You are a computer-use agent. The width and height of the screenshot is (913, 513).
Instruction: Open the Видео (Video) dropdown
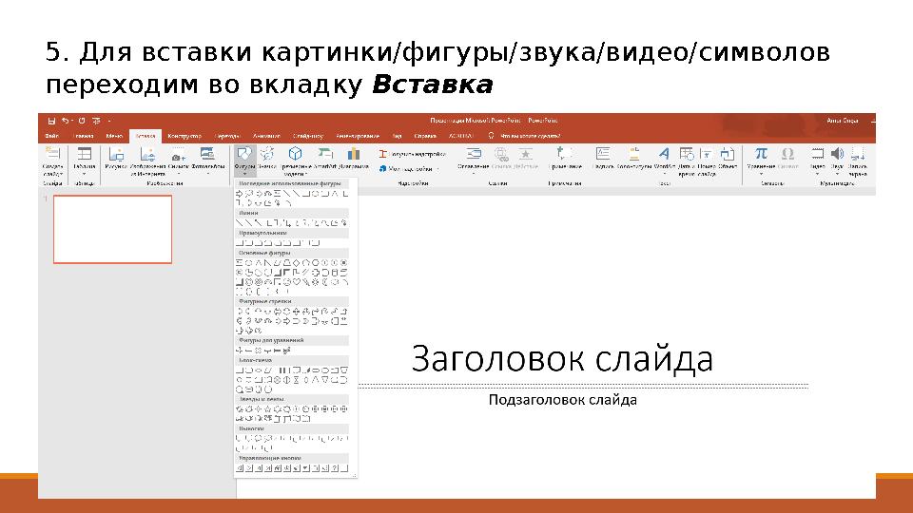coord(818,174)
